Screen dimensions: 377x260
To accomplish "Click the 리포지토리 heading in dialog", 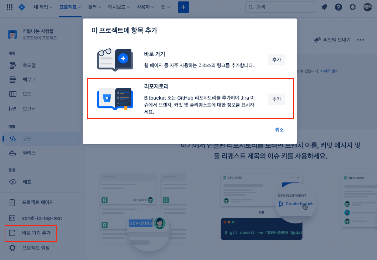I will click(156, 86).
